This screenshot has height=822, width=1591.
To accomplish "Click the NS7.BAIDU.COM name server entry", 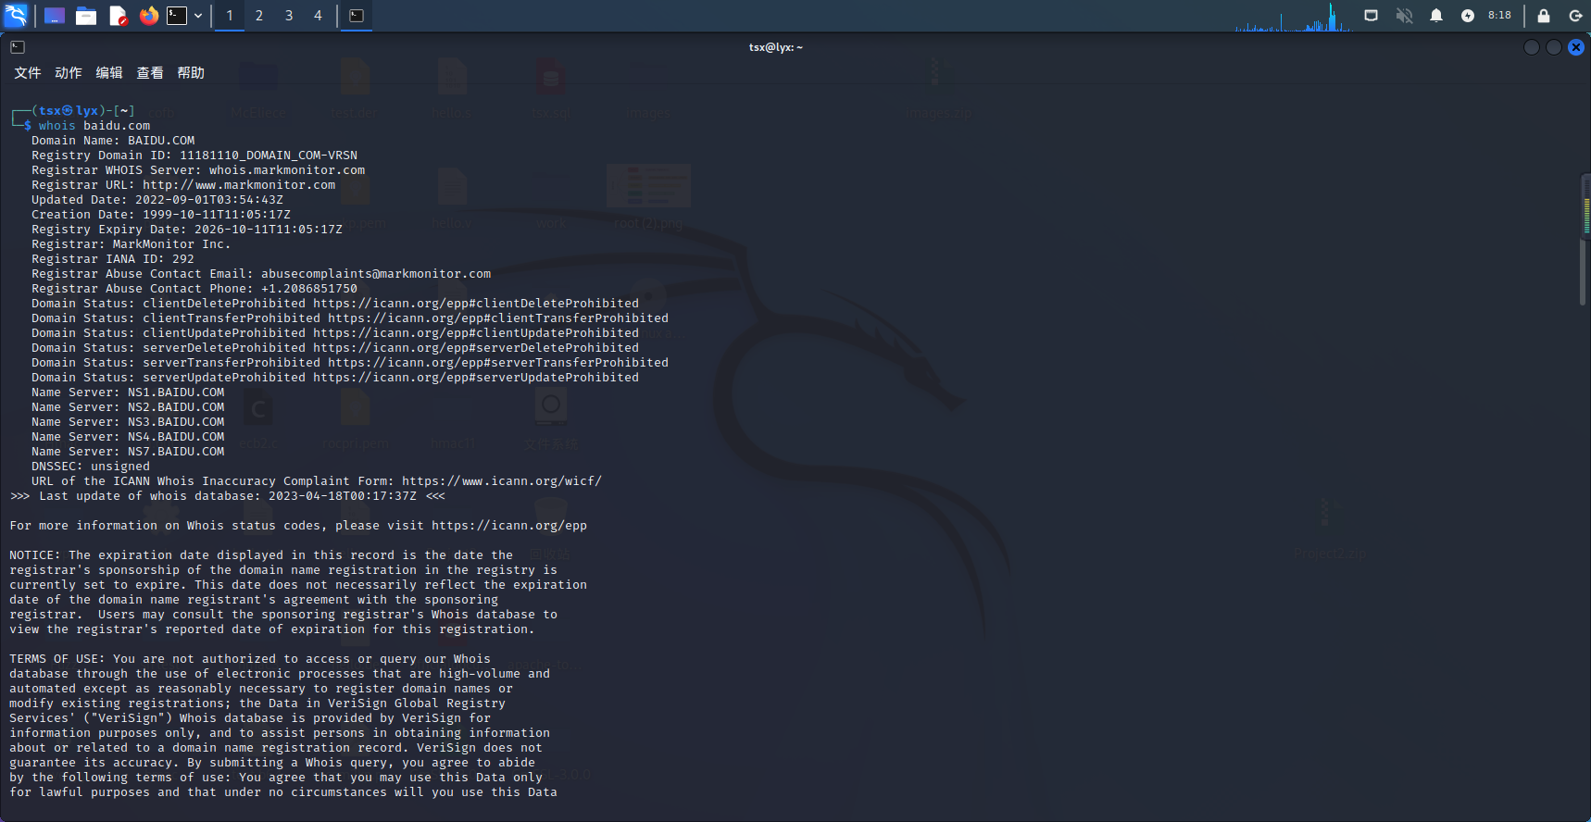I will 176,452.
